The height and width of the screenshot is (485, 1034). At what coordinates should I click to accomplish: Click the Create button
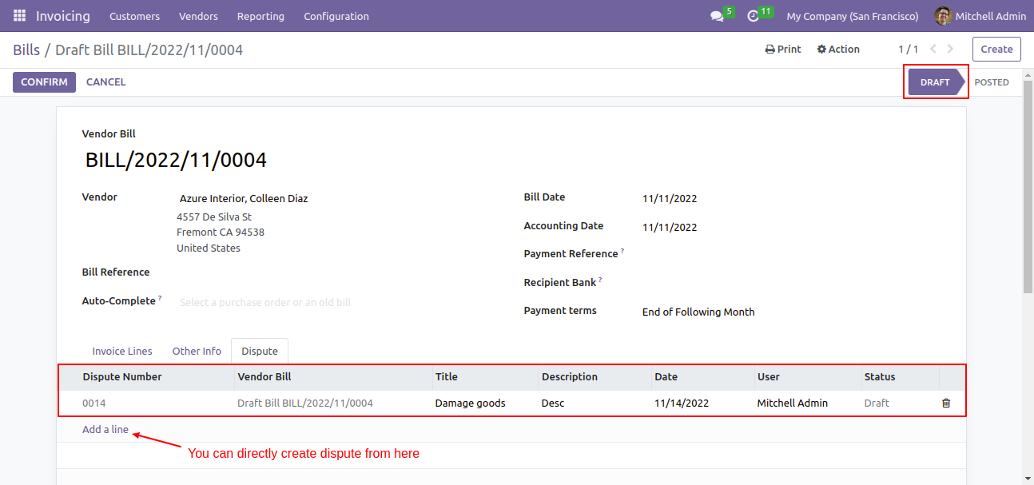pyautogui.click(x=996, y=49)
